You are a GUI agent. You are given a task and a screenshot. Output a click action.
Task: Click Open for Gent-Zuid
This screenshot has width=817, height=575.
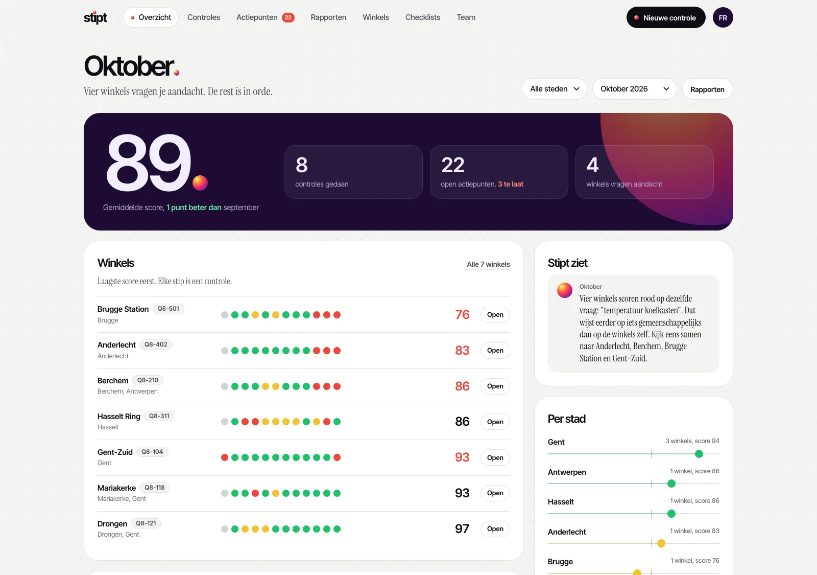click(495, 457)
